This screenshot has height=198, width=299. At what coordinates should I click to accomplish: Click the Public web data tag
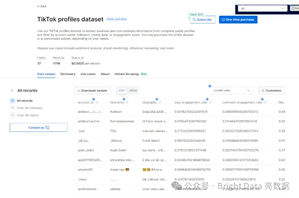click(x=116, y=19)
